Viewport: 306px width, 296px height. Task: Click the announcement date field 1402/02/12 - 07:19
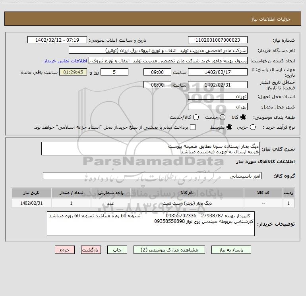tap(57, 40)
